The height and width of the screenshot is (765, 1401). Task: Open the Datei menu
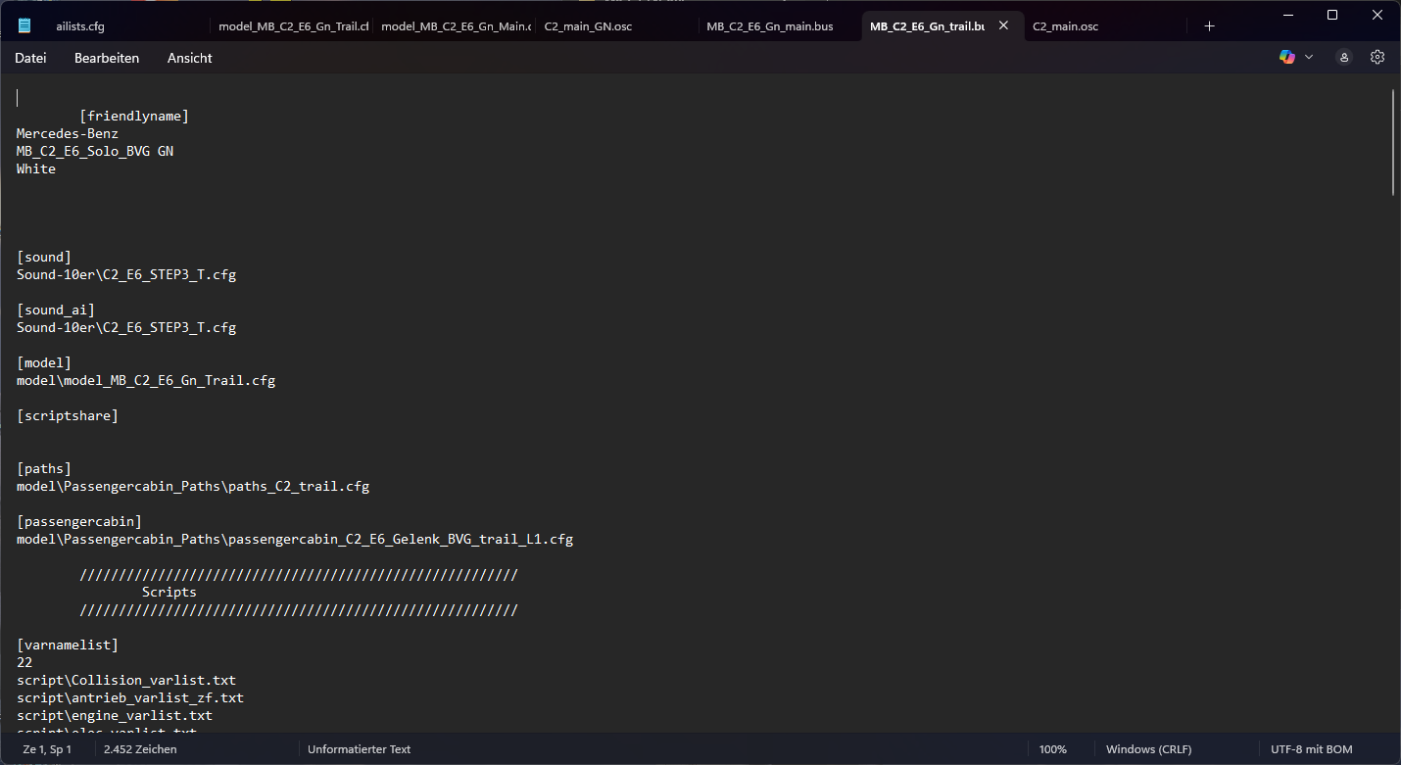[x=30, y=58]
